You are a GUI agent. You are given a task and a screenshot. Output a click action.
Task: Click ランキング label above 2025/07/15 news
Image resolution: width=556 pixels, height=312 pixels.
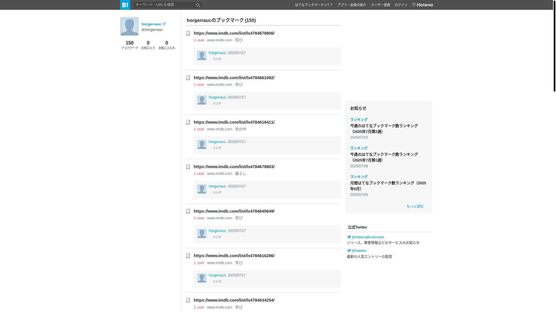point(359,120)
